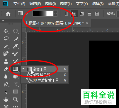Open the 文件(F) menu
Image resolution: width=119 pixels, height=108 pixels.
click(x=19, y=4)
